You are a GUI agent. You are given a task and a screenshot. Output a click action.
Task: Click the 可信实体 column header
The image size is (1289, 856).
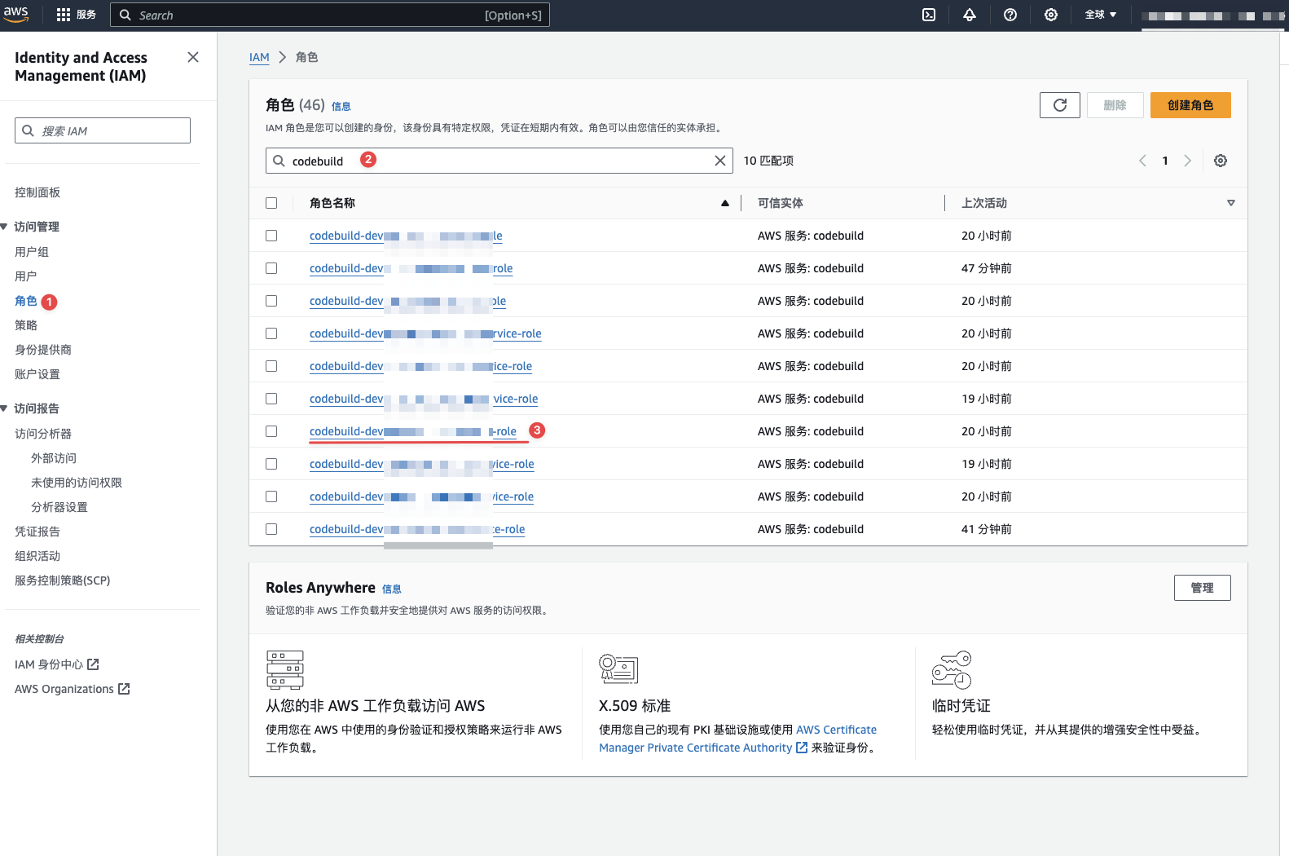click(x=781, y=203)
